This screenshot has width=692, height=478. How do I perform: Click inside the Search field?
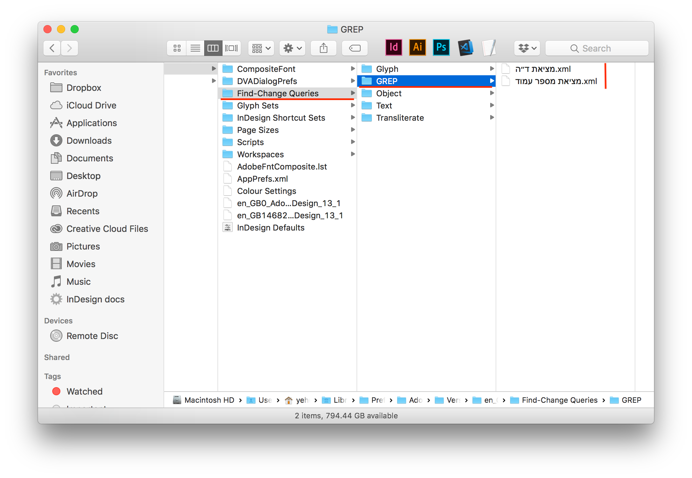click(596, 48)
